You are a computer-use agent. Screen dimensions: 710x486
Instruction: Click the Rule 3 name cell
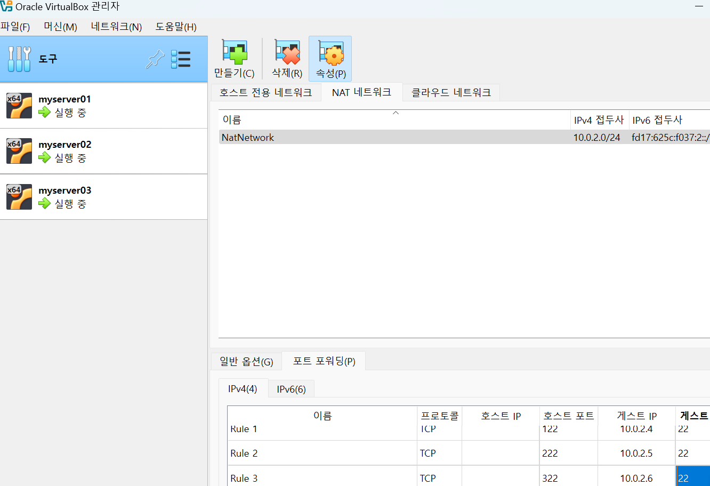[322, 477]
